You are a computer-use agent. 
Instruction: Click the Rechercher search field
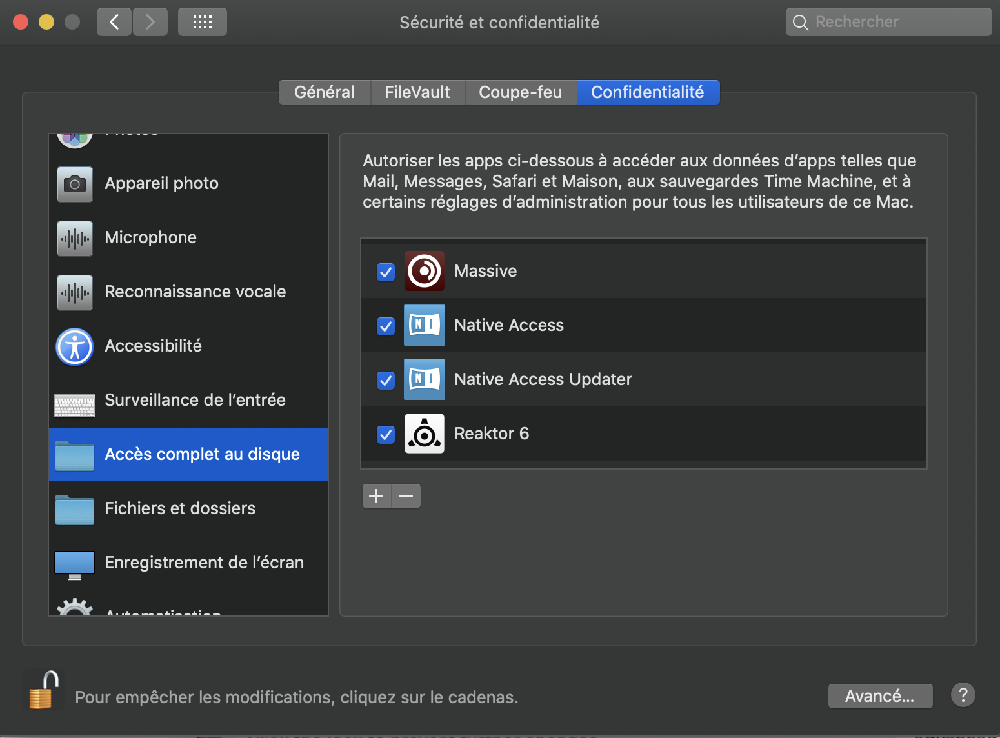tap(888, 22)
